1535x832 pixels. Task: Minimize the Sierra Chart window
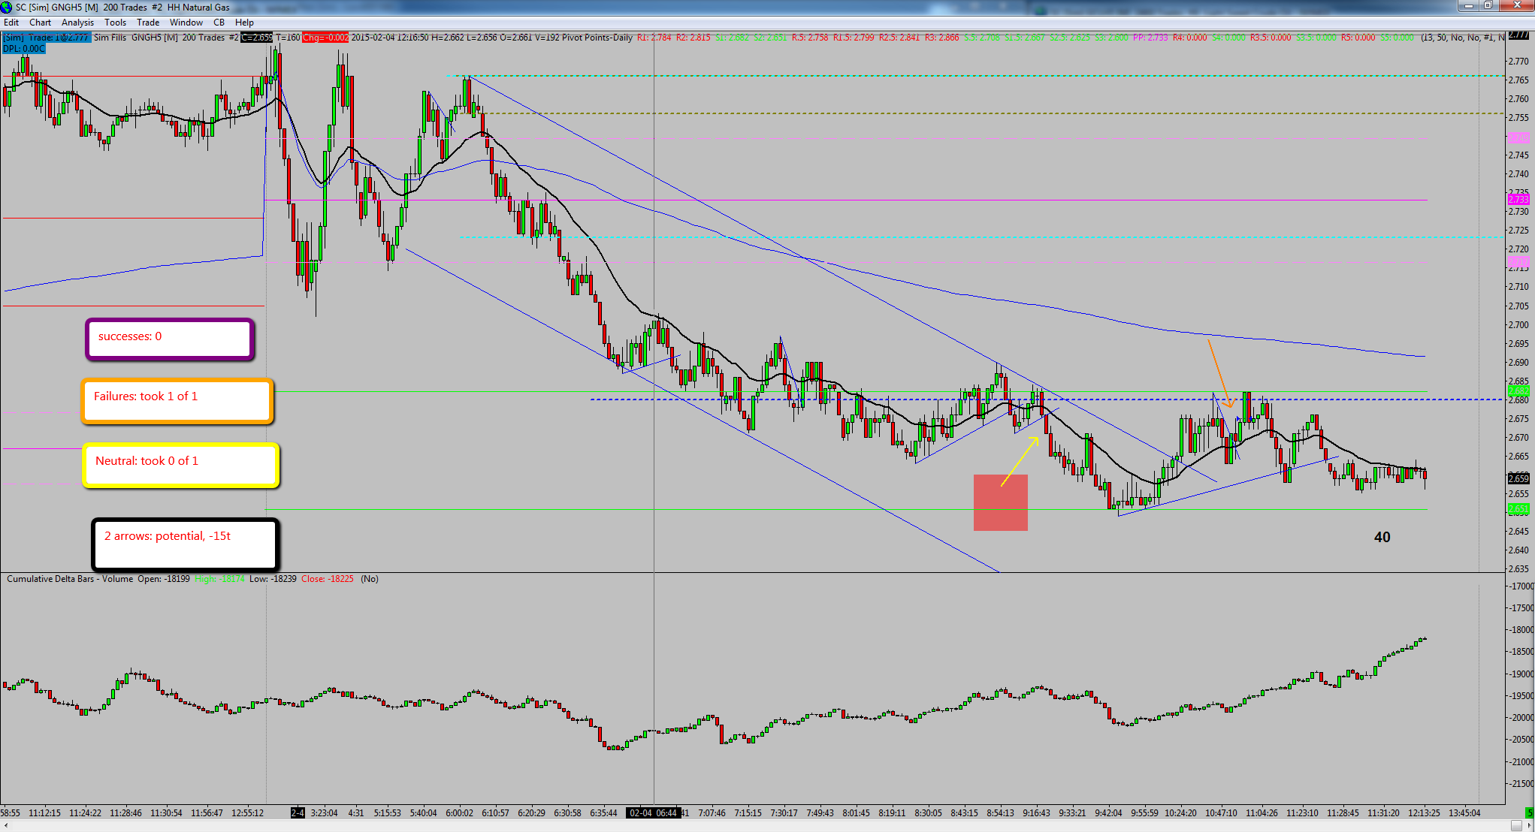pos(1467,6)
